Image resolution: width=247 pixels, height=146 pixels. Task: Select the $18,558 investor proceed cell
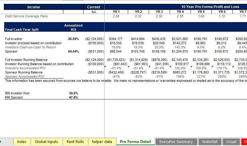coord(116,43)
